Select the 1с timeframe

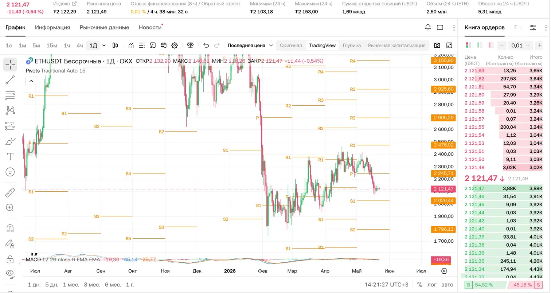click(9, 46)
